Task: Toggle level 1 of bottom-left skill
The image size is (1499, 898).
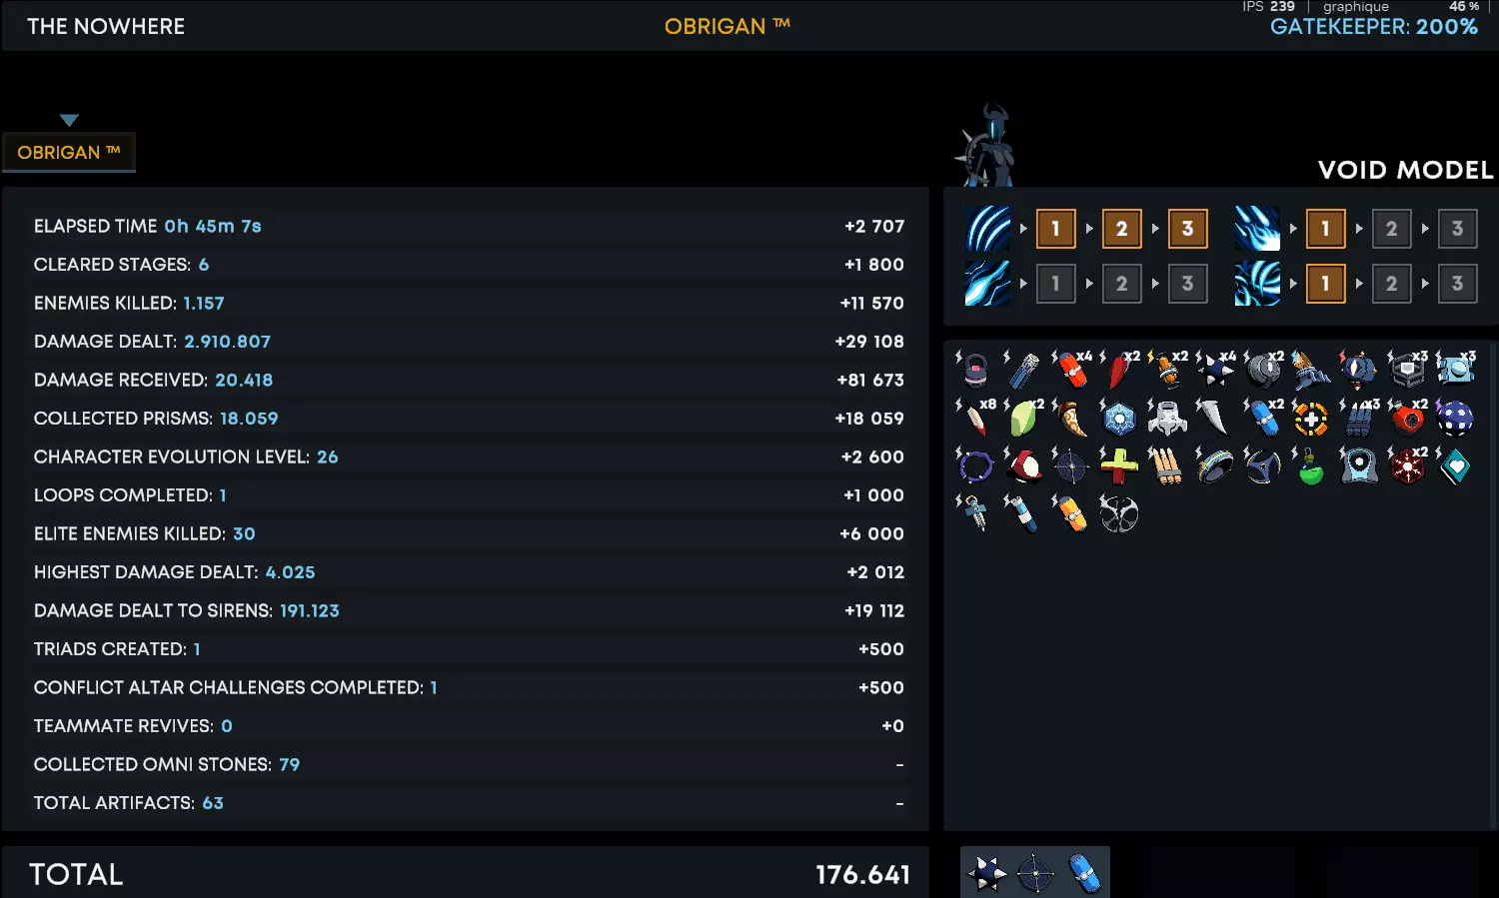Action: 1055,284
